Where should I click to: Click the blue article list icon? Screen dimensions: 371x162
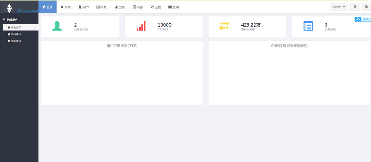(x=308, y=26)
